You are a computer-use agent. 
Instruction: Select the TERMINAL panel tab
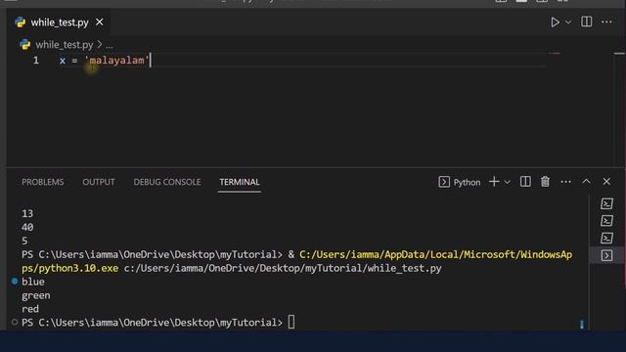(240, 182)
